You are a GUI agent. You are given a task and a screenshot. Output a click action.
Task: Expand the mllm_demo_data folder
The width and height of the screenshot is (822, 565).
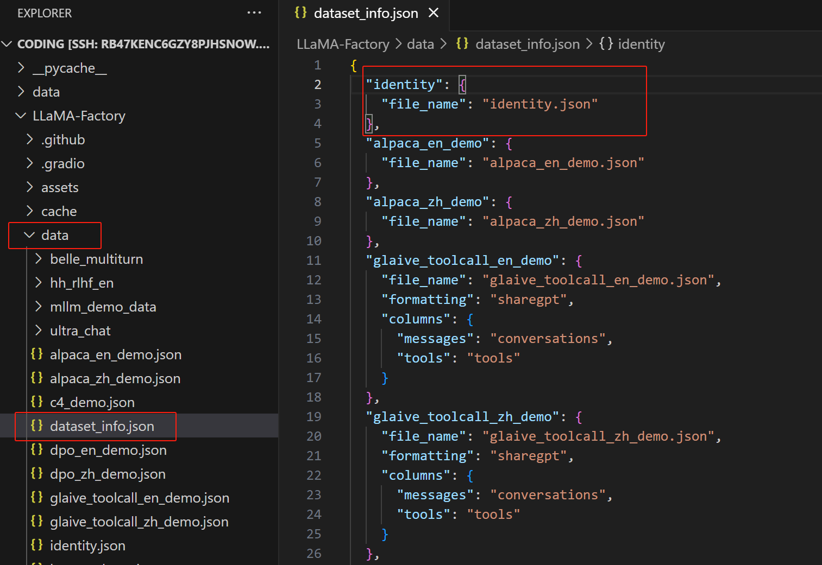[39, 307]
